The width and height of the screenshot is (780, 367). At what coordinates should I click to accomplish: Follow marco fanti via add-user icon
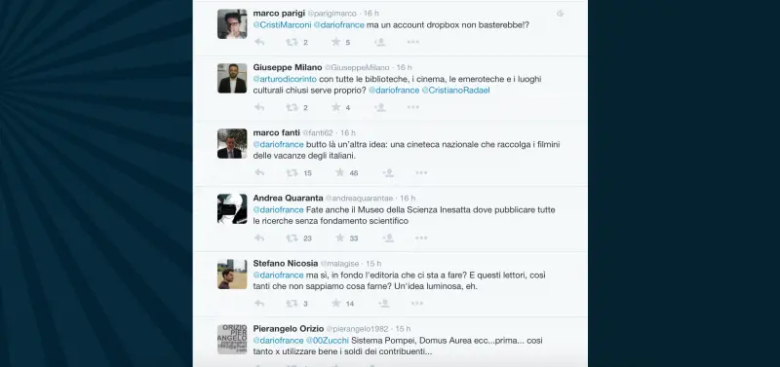point(388,173)
